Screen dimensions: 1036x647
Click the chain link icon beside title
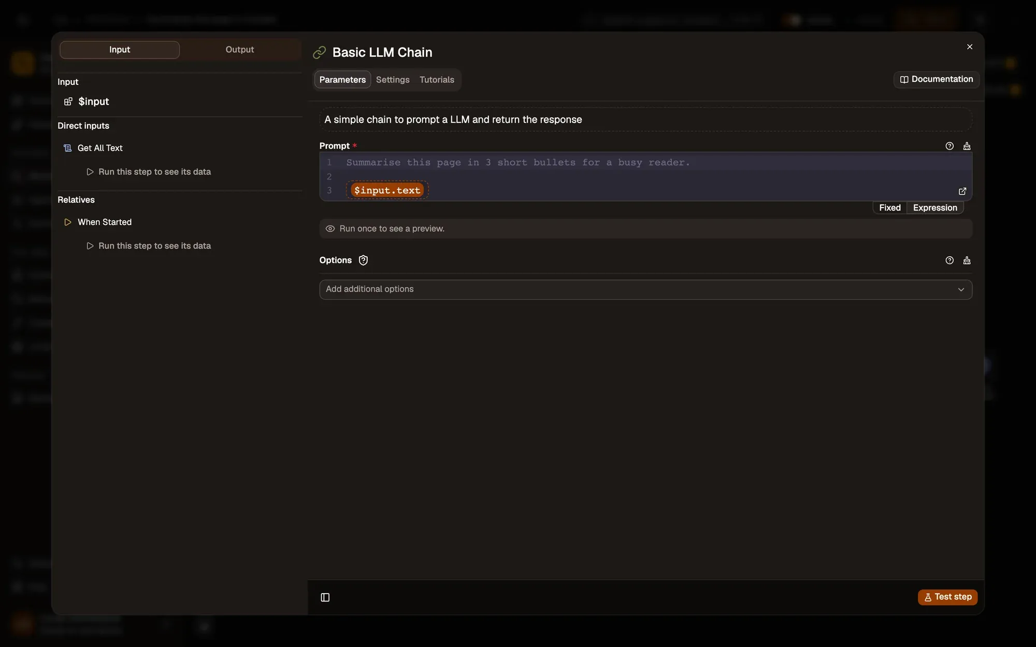tap(320, 52)
